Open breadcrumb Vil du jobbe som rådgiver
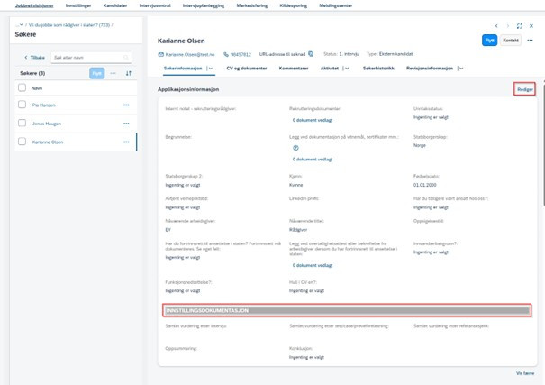This screenshot has width=545, height=385. pyautogui.click(x=69, y=25)
